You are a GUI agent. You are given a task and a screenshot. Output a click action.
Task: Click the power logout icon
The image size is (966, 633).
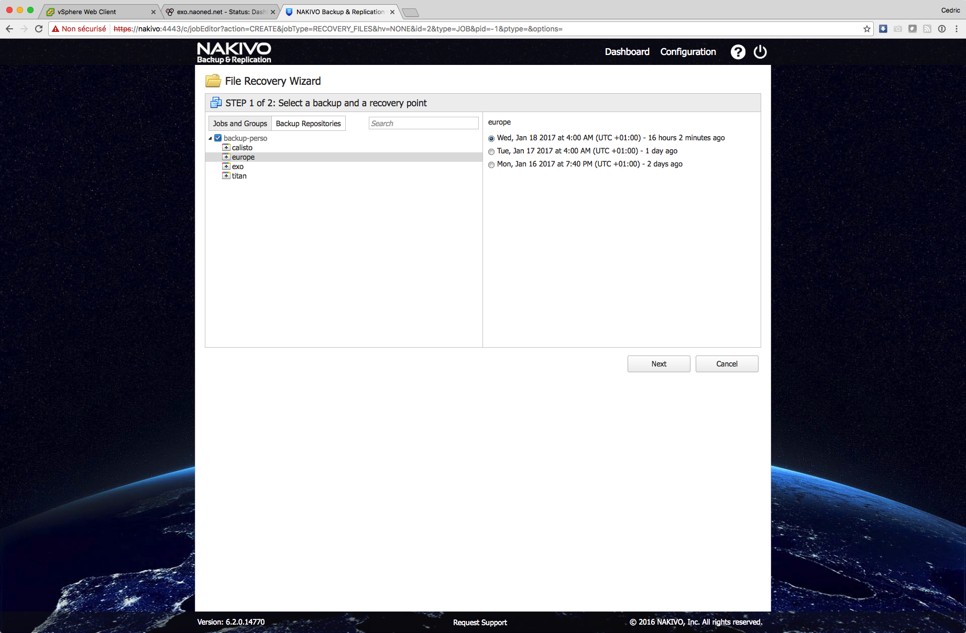[x=760, y=52]
